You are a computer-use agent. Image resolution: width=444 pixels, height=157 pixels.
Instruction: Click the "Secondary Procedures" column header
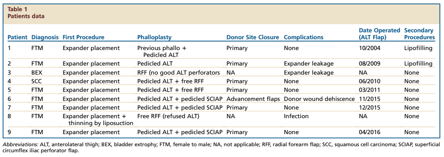pos(419,34)
